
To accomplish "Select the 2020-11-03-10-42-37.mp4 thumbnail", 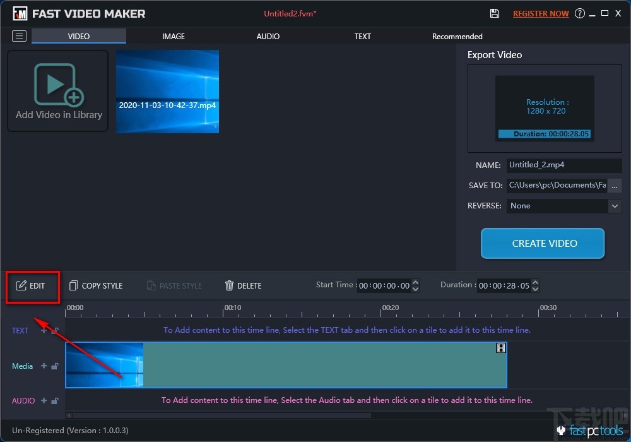I will 167,92.
